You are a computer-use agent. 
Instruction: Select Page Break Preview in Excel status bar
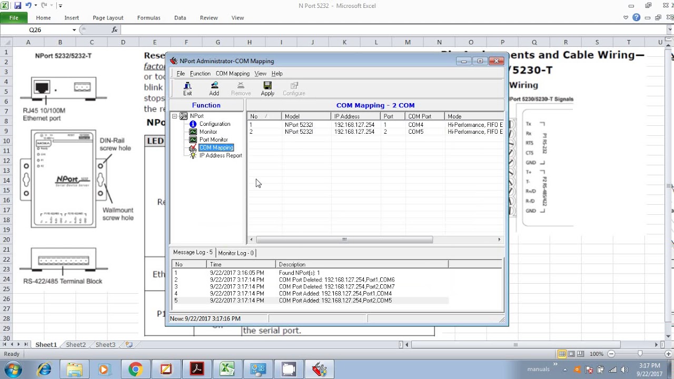pos(581,354)
